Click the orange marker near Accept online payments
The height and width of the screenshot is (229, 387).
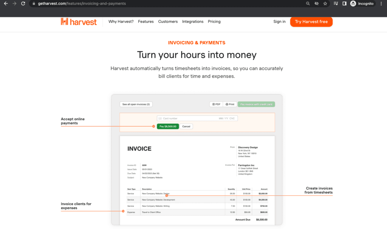coord(153,126)
